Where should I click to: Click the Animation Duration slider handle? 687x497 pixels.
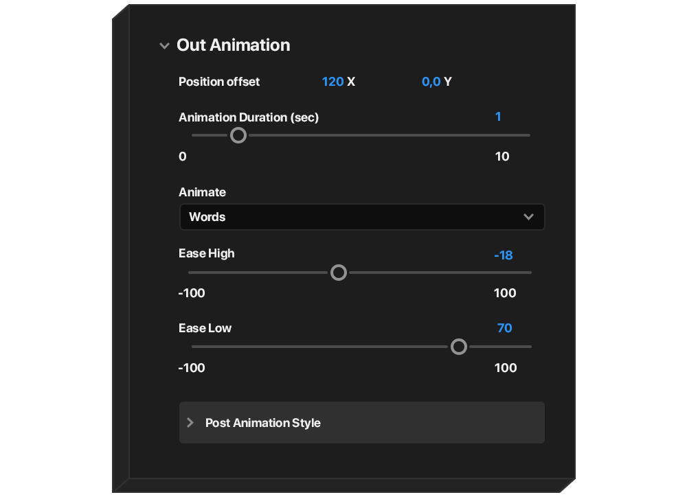click(x=238, y=135)
